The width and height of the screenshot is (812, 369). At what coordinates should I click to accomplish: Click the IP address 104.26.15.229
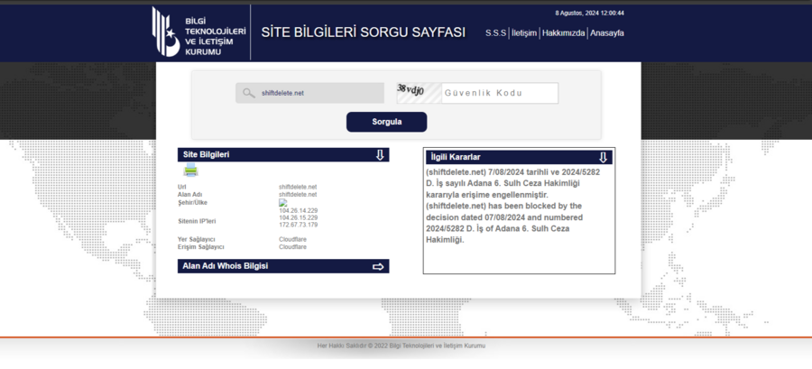click(x=299, y=217)
